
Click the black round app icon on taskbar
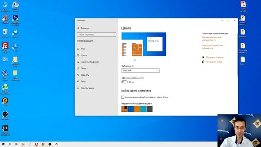tap(50, 144)
